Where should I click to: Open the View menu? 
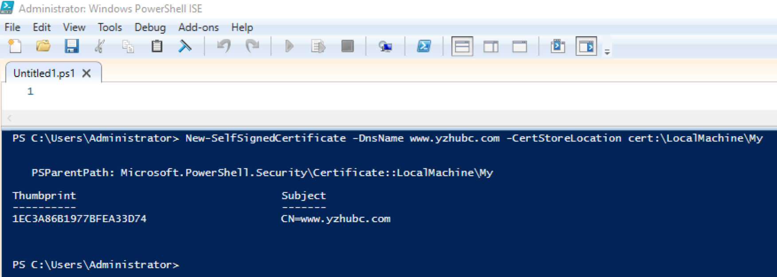click(74, 27)
